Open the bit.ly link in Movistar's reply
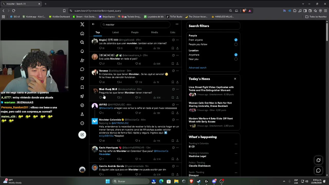This screenshot has height=185, width=329. click(106, 136)
